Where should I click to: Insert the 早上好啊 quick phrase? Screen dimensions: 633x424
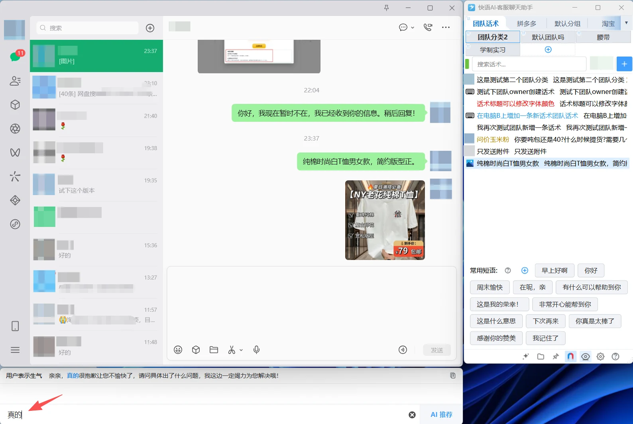(x=554, y=270)
